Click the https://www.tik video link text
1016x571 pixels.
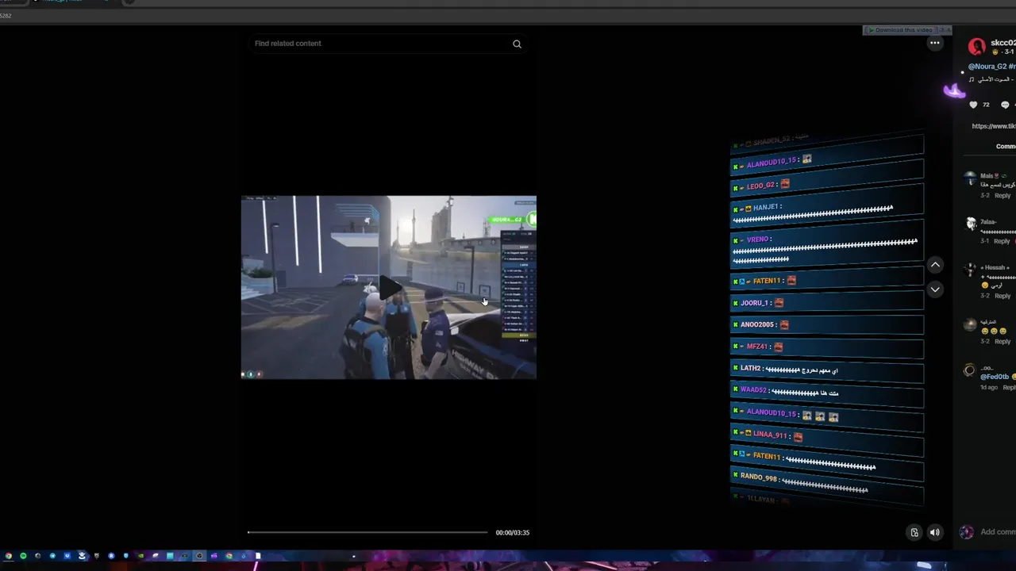point(994,126)
